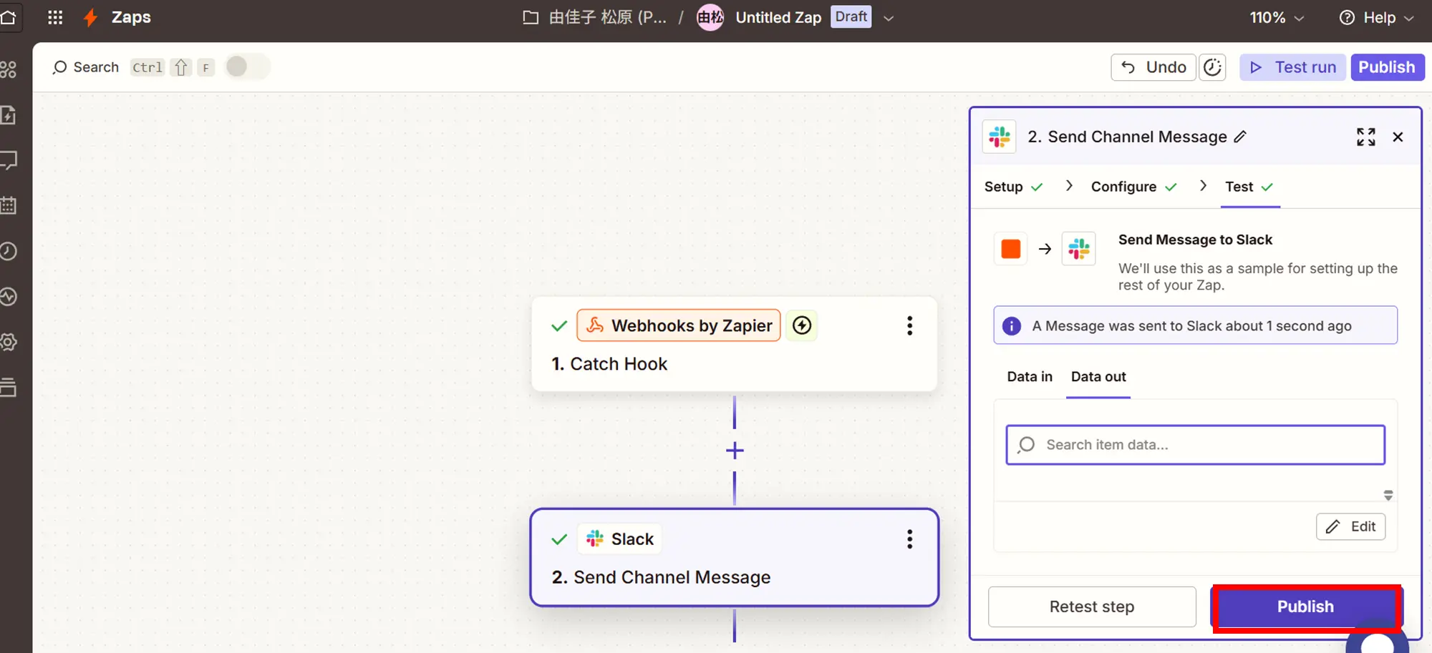Open the 110% zoom level dropdown

1276,18
